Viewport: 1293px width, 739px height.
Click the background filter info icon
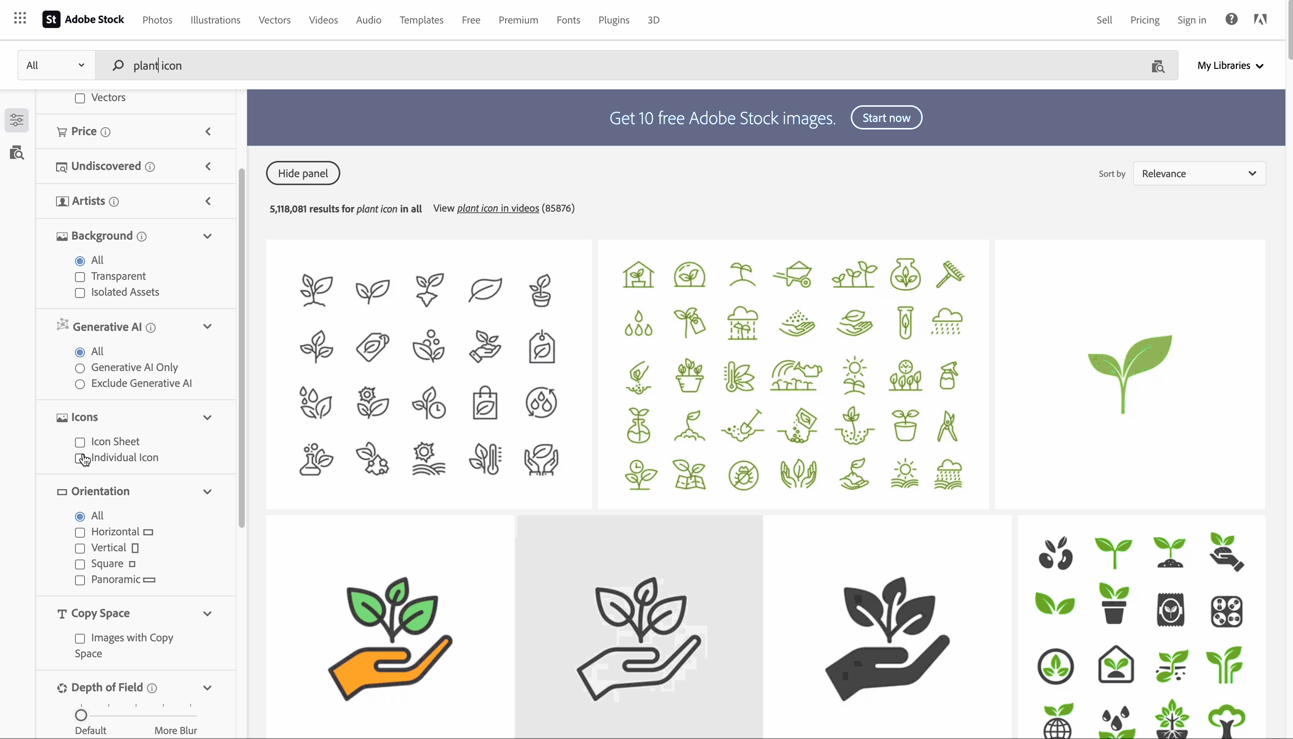coord(141,236)
